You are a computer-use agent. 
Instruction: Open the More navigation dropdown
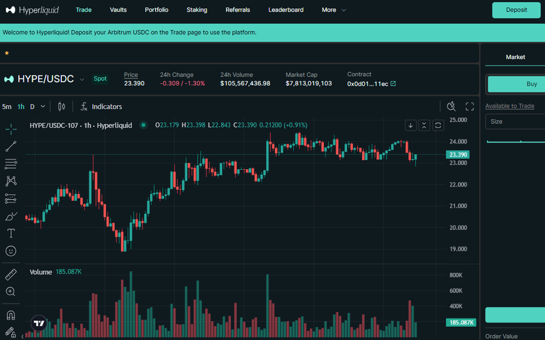click(333, 10)
